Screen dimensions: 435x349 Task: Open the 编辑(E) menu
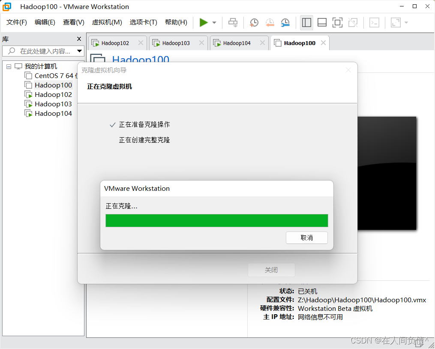click(x=45, y=22)
